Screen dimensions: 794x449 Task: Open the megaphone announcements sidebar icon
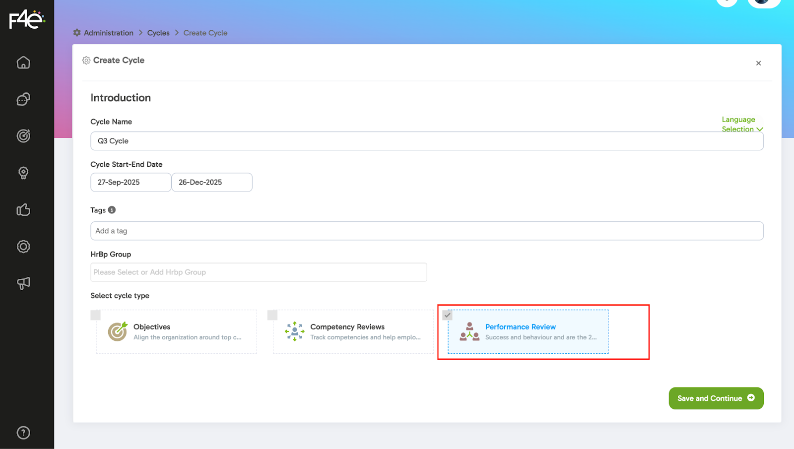click(x=23, y=283)
